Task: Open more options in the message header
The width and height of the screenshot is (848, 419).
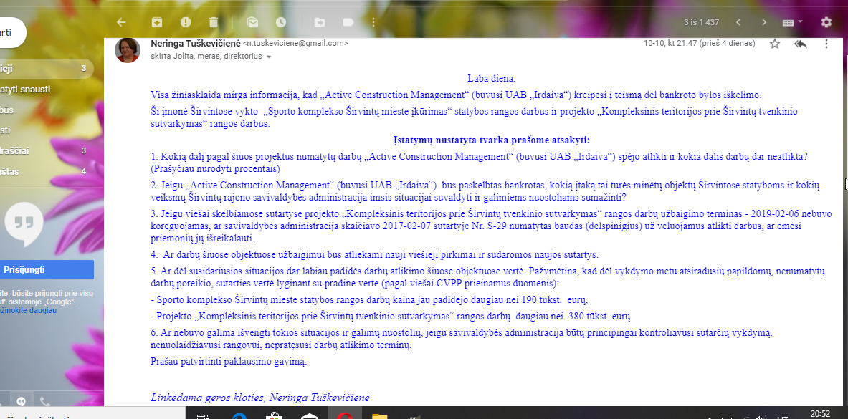Action: pyautogui.click(x=826, y=44)
